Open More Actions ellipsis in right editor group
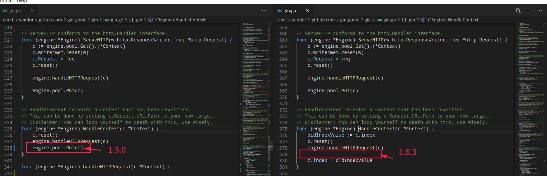The image size is (547, 176). [x=539, y=10]
